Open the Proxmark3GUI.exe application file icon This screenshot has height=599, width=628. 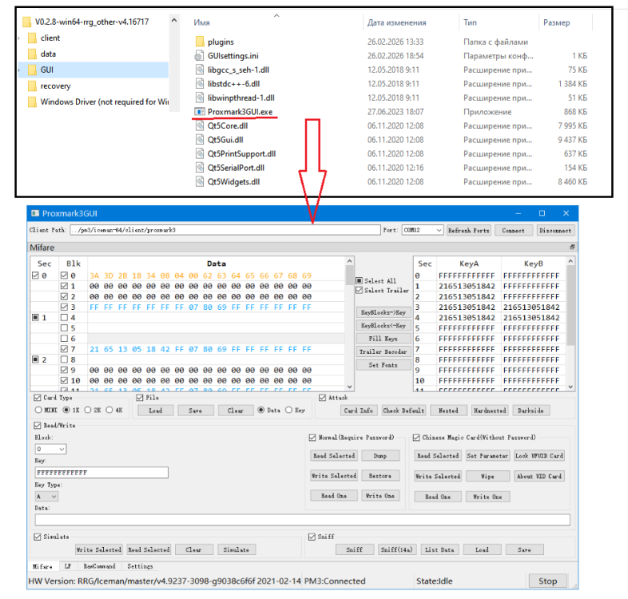[x=201, y=112]
